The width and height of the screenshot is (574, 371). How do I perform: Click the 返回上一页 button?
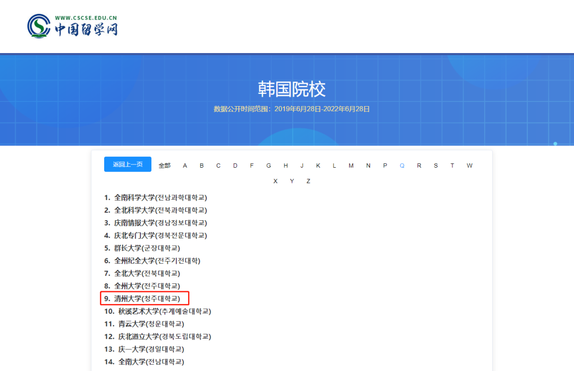pyautogui.click(x=128, y=165)
